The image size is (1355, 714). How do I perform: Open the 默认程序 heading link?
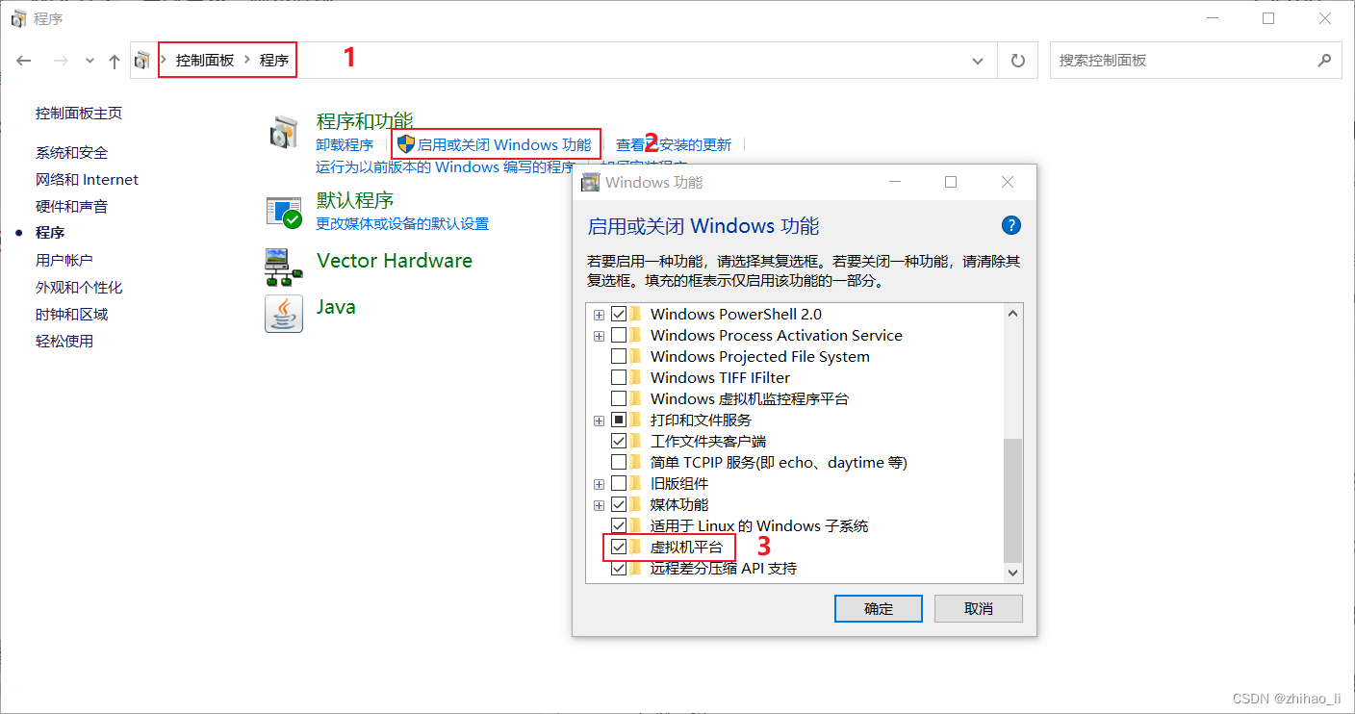coord(355,200)
